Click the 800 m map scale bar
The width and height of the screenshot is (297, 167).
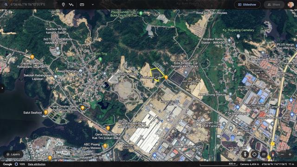[218, 164]
